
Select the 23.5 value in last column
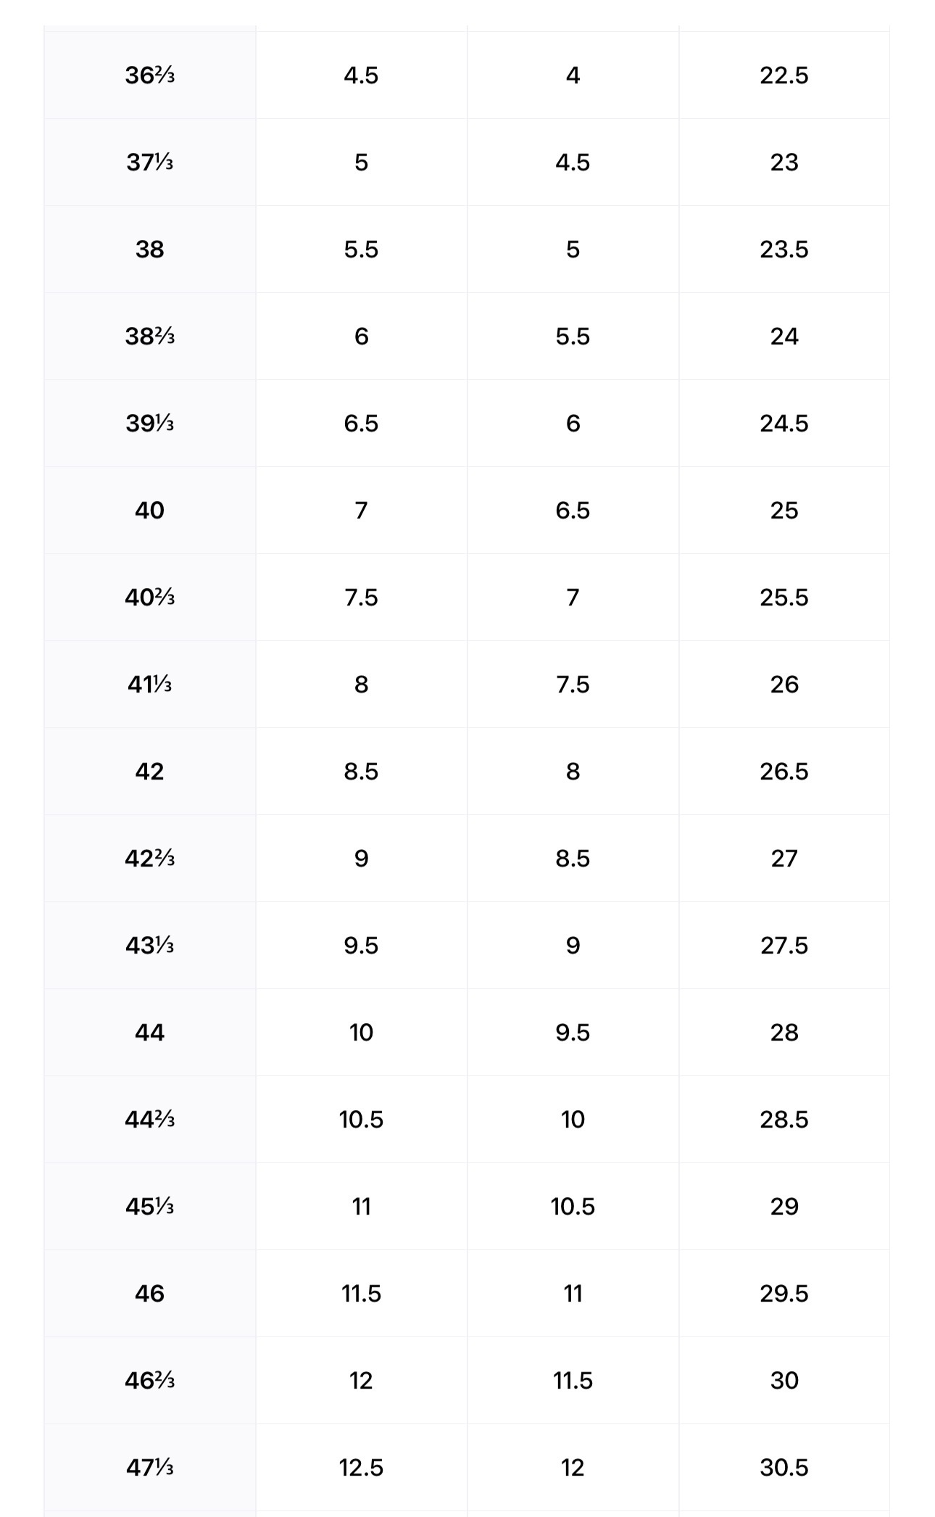pos(784,249)
